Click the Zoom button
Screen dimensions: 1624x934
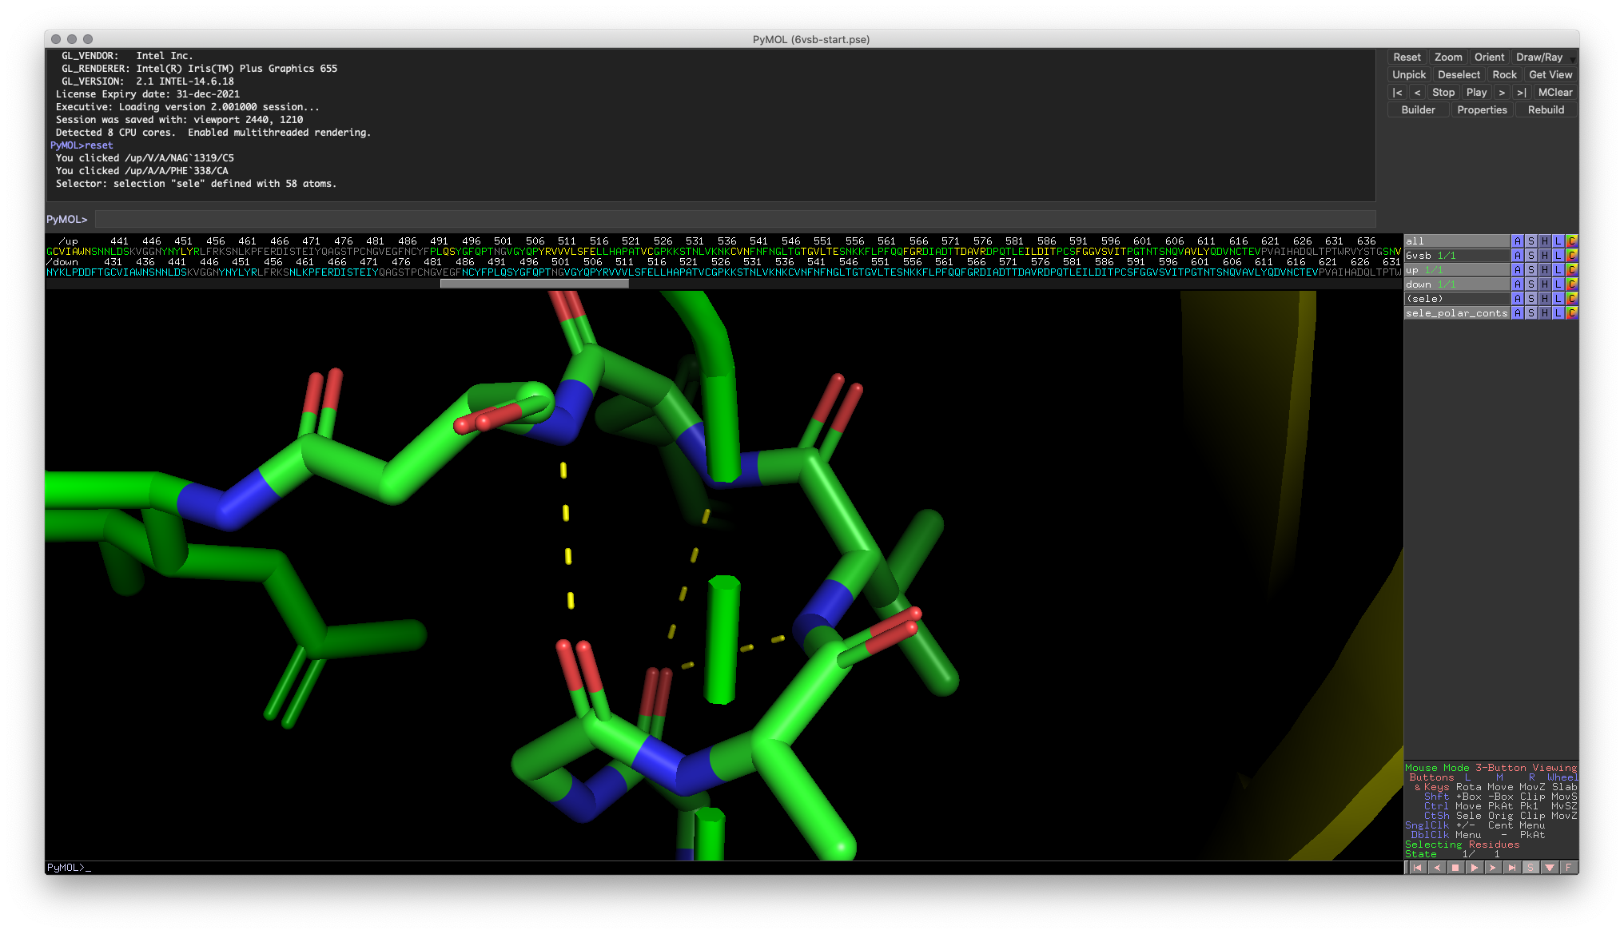1448,58
